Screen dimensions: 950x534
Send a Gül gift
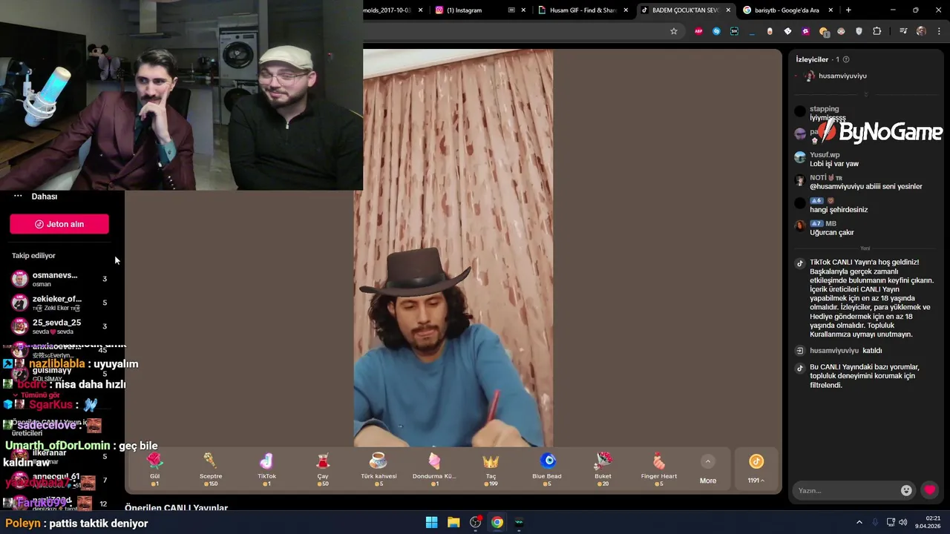pos(154,469)
